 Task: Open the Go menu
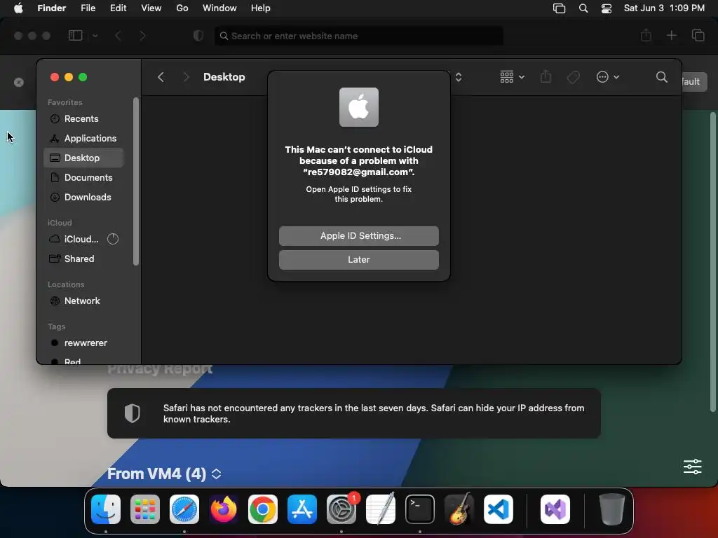click(182, 8)
